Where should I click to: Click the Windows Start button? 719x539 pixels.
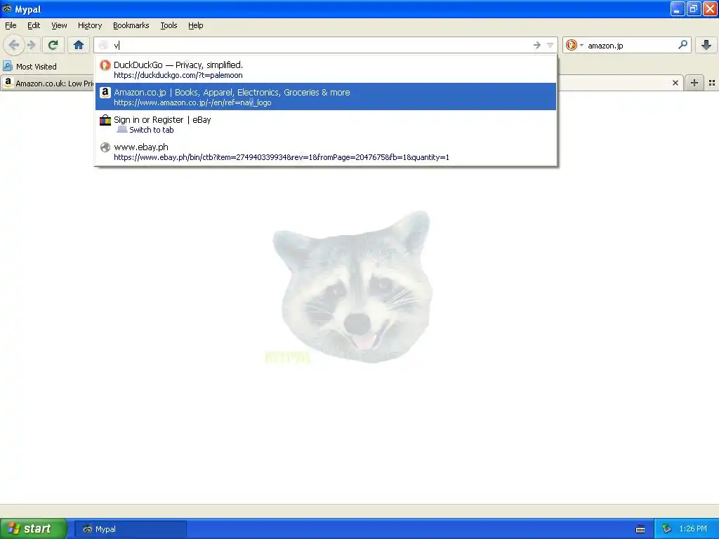click(x=33, y=528)
